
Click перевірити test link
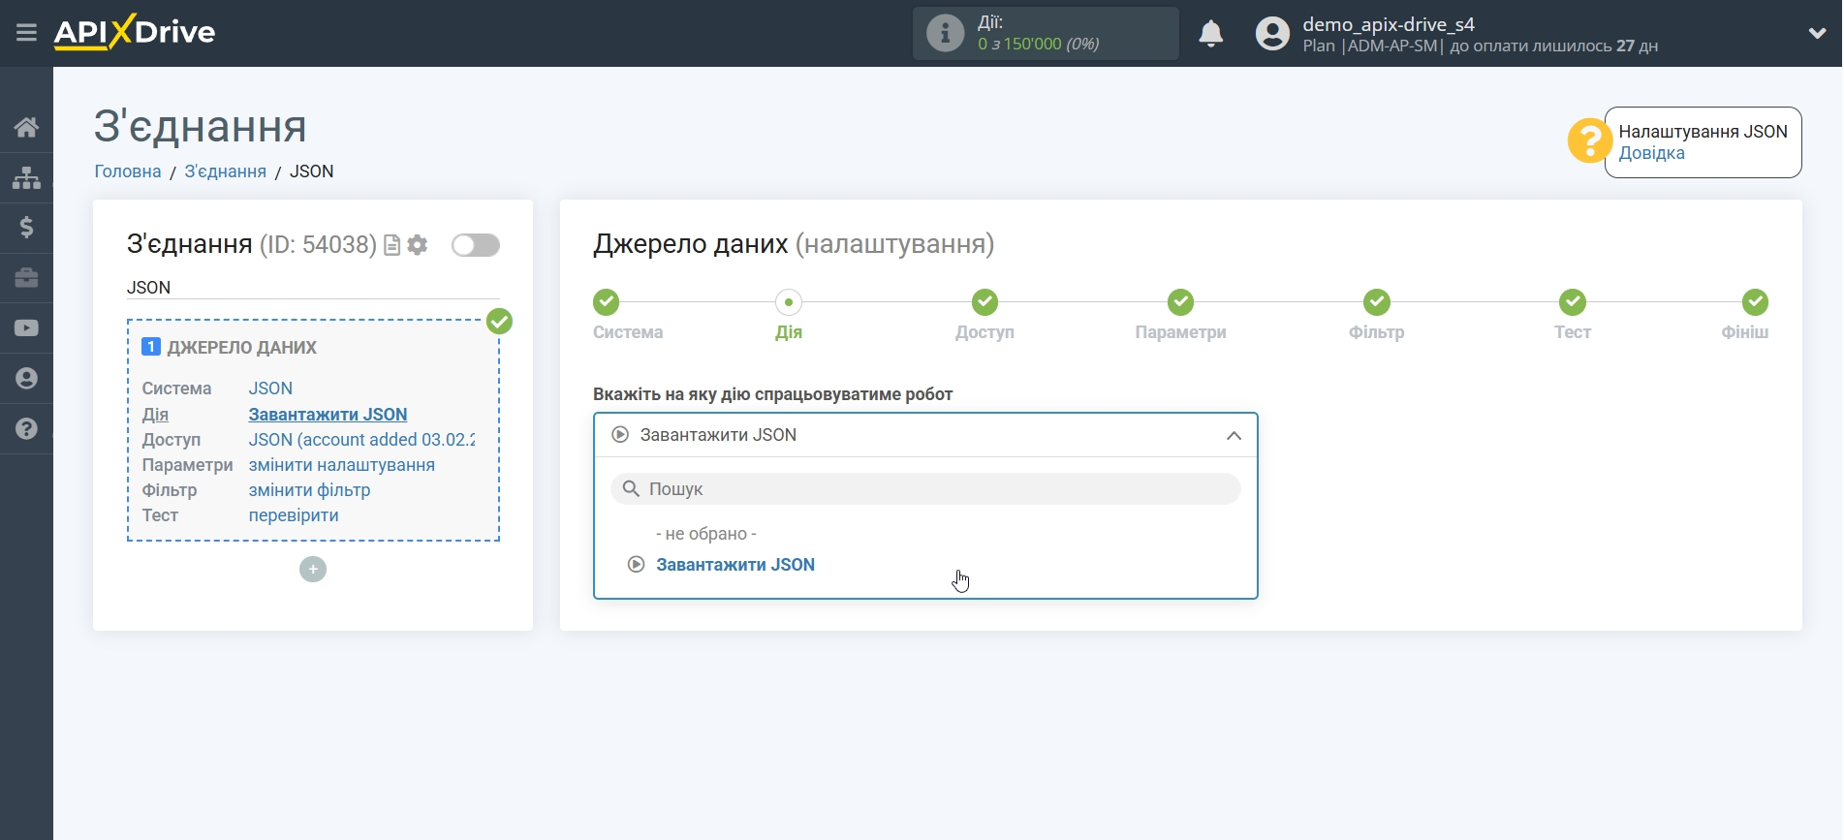[294, 515]
